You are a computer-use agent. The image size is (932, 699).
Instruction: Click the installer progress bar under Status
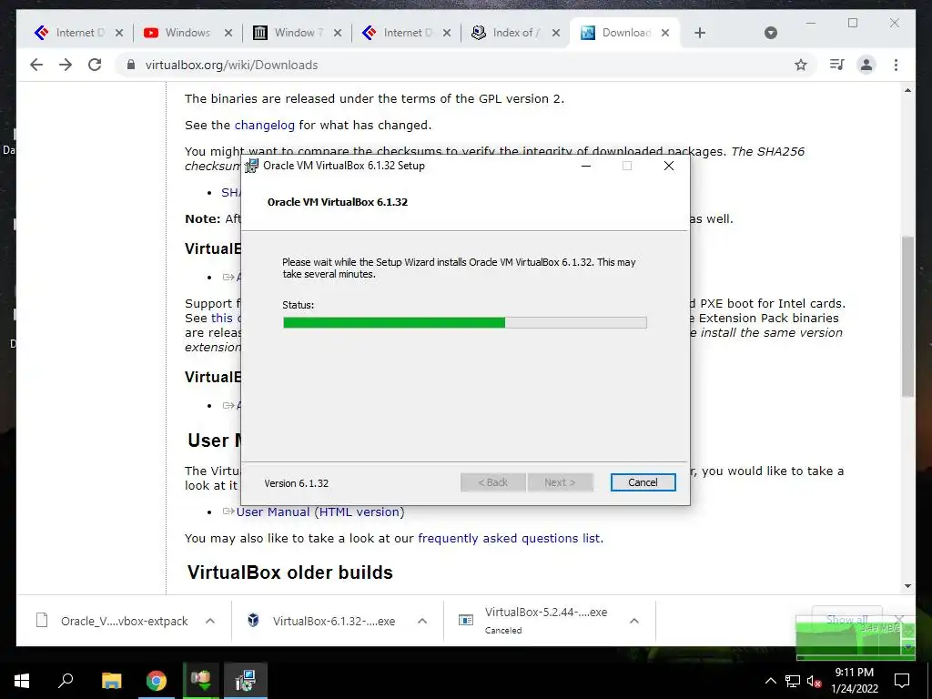point(465,322)
